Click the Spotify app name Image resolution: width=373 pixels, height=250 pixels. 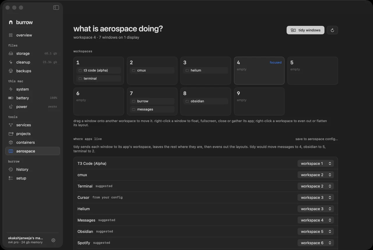[84, 243]
